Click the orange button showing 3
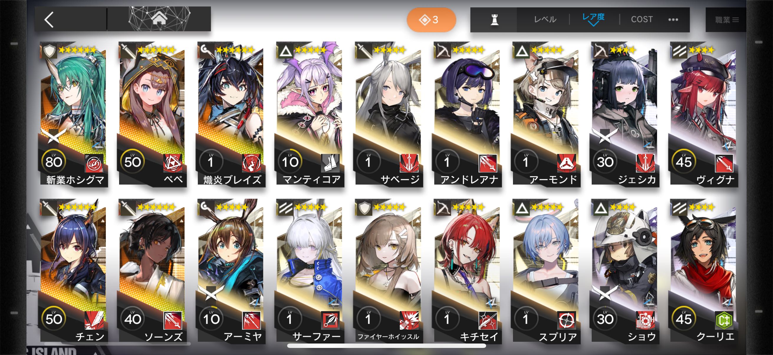This screenshot has height=355, width=773. tap(431, 20)
